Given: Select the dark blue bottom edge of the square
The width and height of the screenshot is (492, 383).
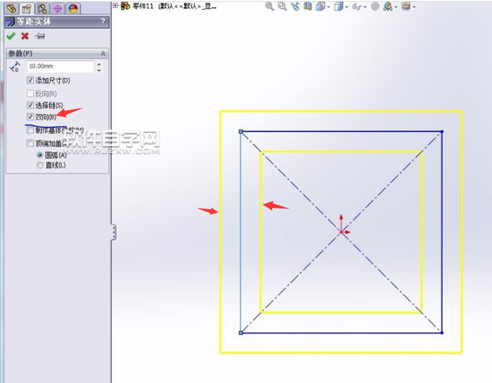Looking at the screenshot, I should tap(342, 333).
